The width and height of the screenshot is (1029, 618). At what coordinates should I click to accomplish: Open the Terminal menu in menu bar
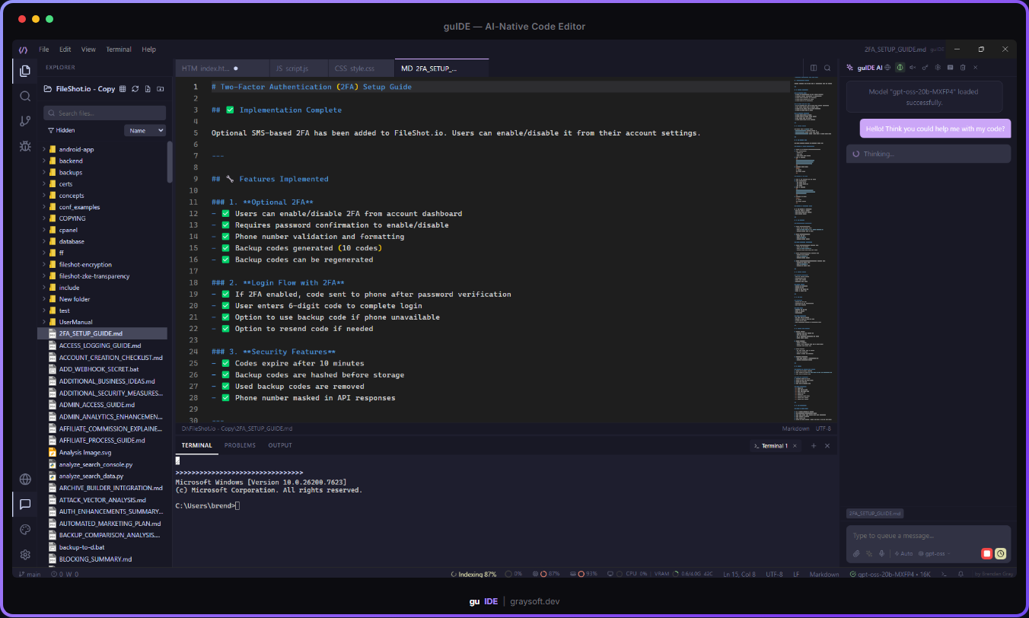point(118,49)
